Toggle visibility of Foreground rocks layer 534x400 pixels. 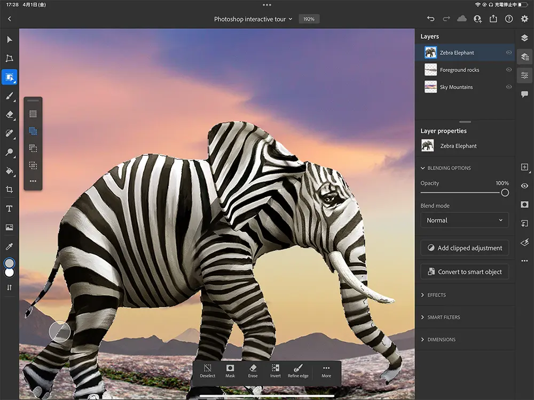point(508,70)
